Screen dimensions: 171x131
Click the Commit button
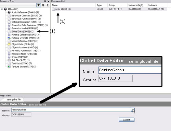click(x=127, y=120)
